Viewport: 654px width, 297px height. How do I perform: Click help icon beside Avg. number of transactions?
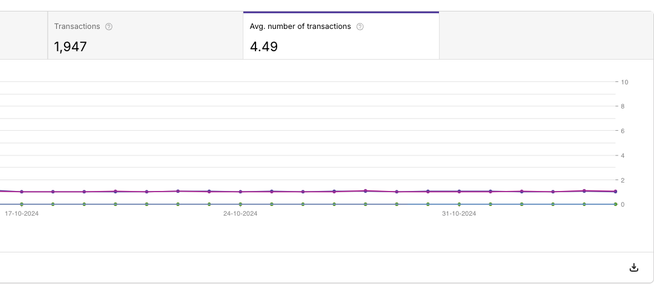pyautogui.click(x=360, y=27)
